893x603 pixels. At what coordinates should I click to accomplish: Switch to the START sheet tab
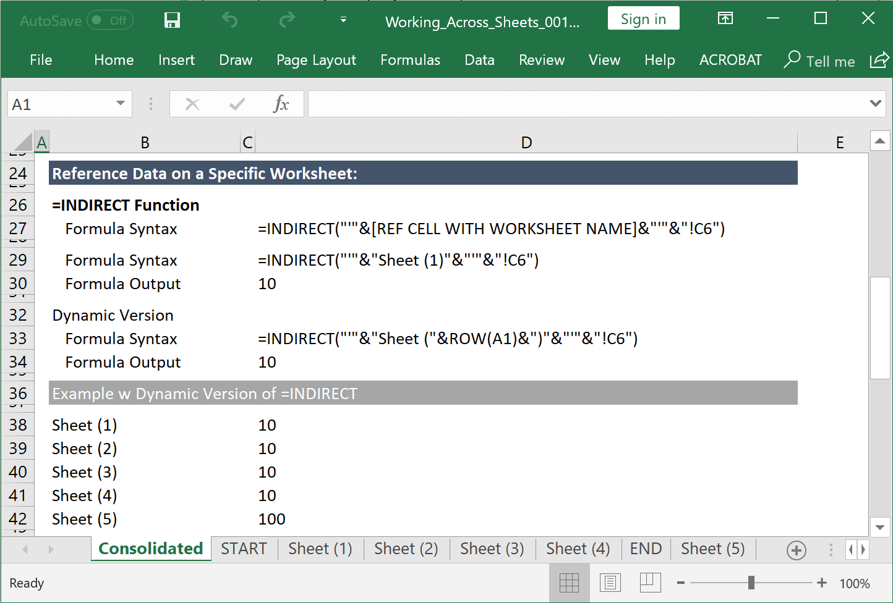[x=244, y=549]
